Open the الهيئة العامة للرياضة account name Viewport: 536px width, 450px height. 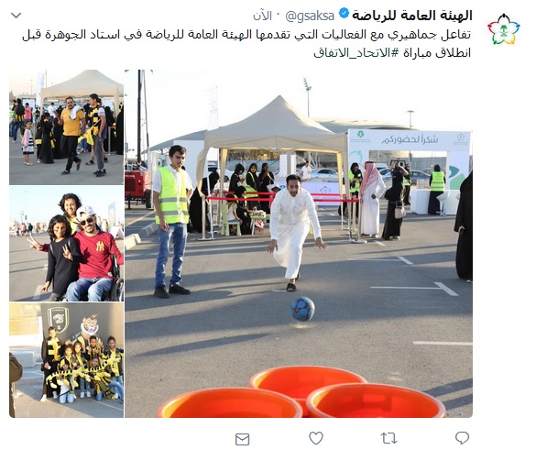(412, 16)
